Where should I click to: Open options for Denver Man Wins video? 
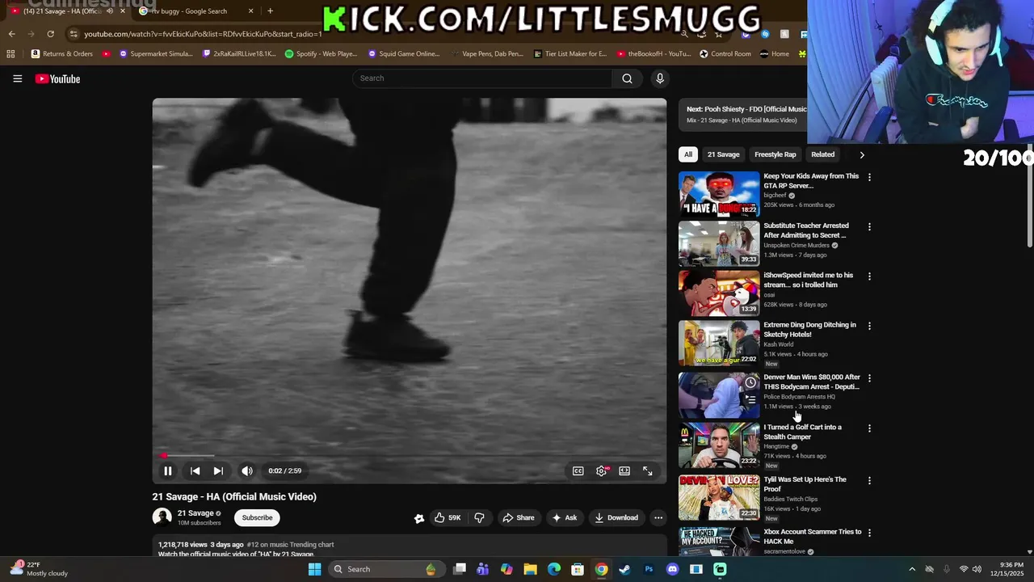point(869,377)
